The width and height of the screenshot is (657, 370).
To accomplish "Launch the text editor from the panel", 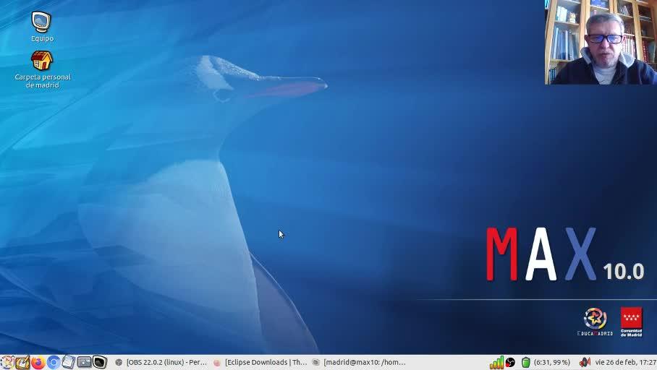I will point(22,363).
